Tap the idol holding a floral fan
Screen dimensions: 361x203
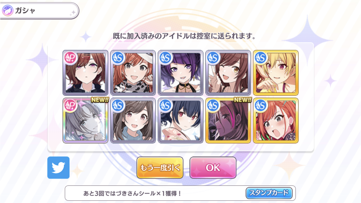click(x=180, y=120)
